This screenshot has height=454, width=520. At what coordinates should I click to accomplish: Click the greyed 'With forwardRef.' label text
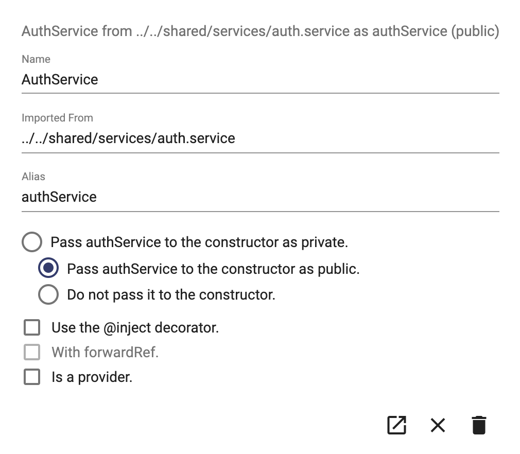(x=105, y=352)
